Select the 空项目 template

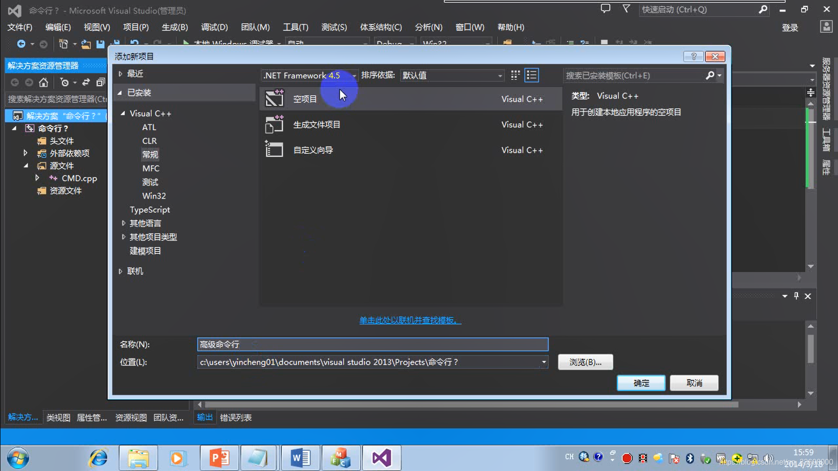(x=411, y=99)
